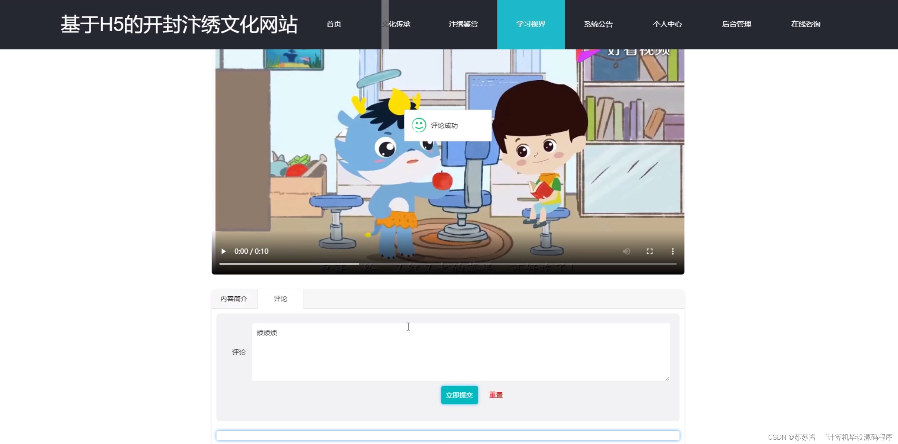Open 后台管理 from the navbar
This screenshot has width=898, height=444.
coord(736,24)
